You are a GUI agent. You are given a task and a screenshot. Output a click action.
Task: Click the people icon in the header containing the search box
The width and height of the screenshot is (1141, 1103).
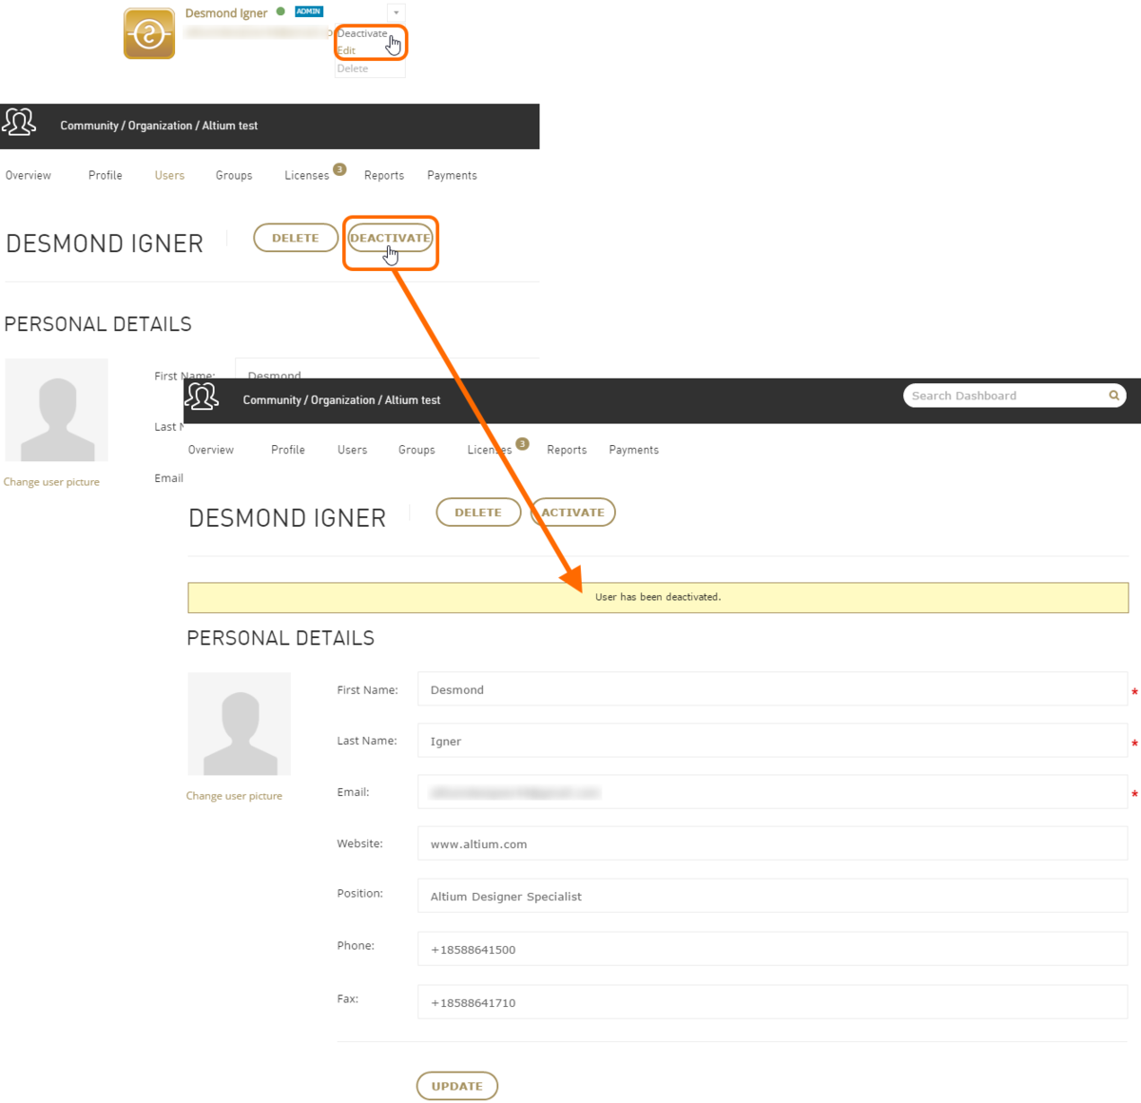tap(202, 397)
